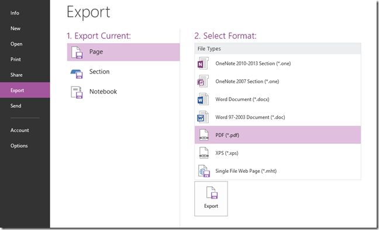Screen dimensions: 379x230
Task: Select 'Single File Web Page (*.mht)' text
Action: [x=246, y=171]
